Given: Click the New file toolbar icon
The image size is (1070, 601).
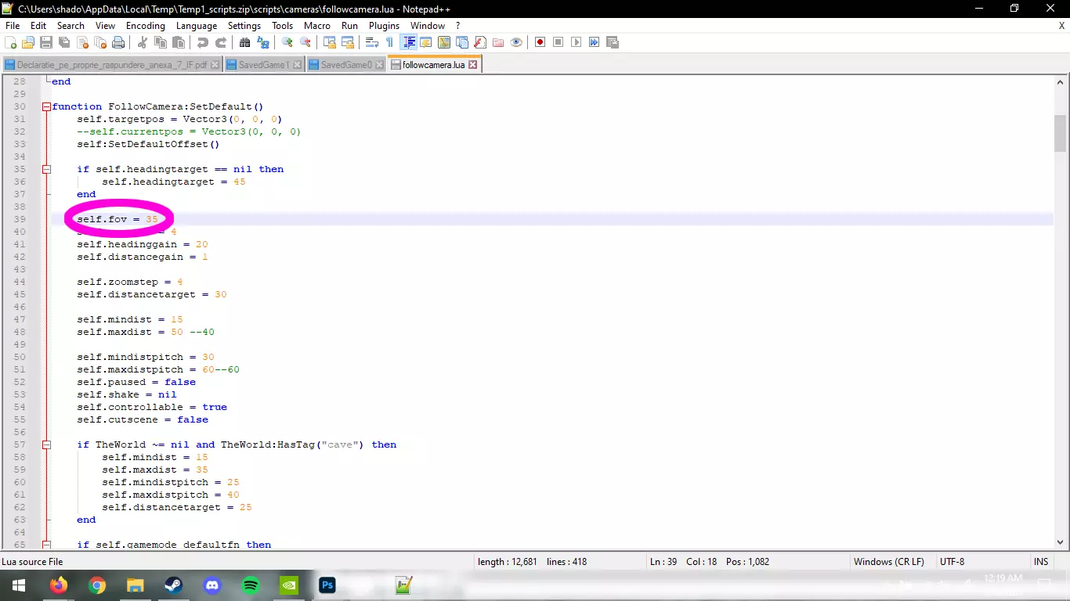Looking at the screenshot, I should pyautogui.click(x=11, y=42).
